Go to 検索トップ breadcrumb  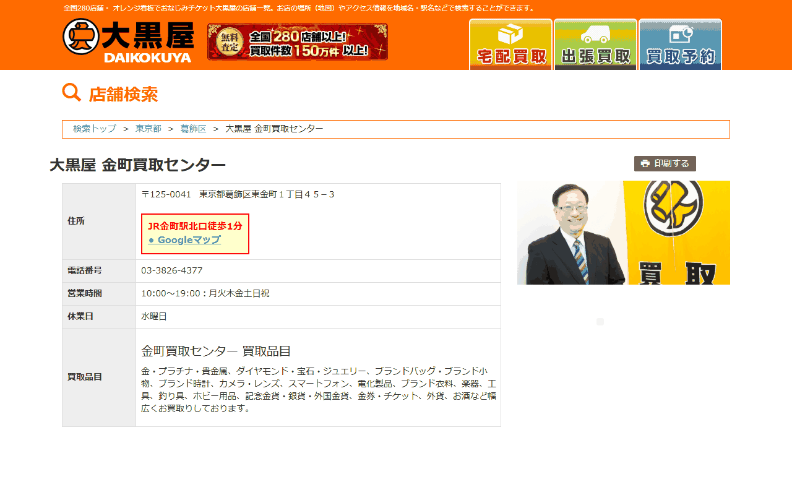point(95,129)
